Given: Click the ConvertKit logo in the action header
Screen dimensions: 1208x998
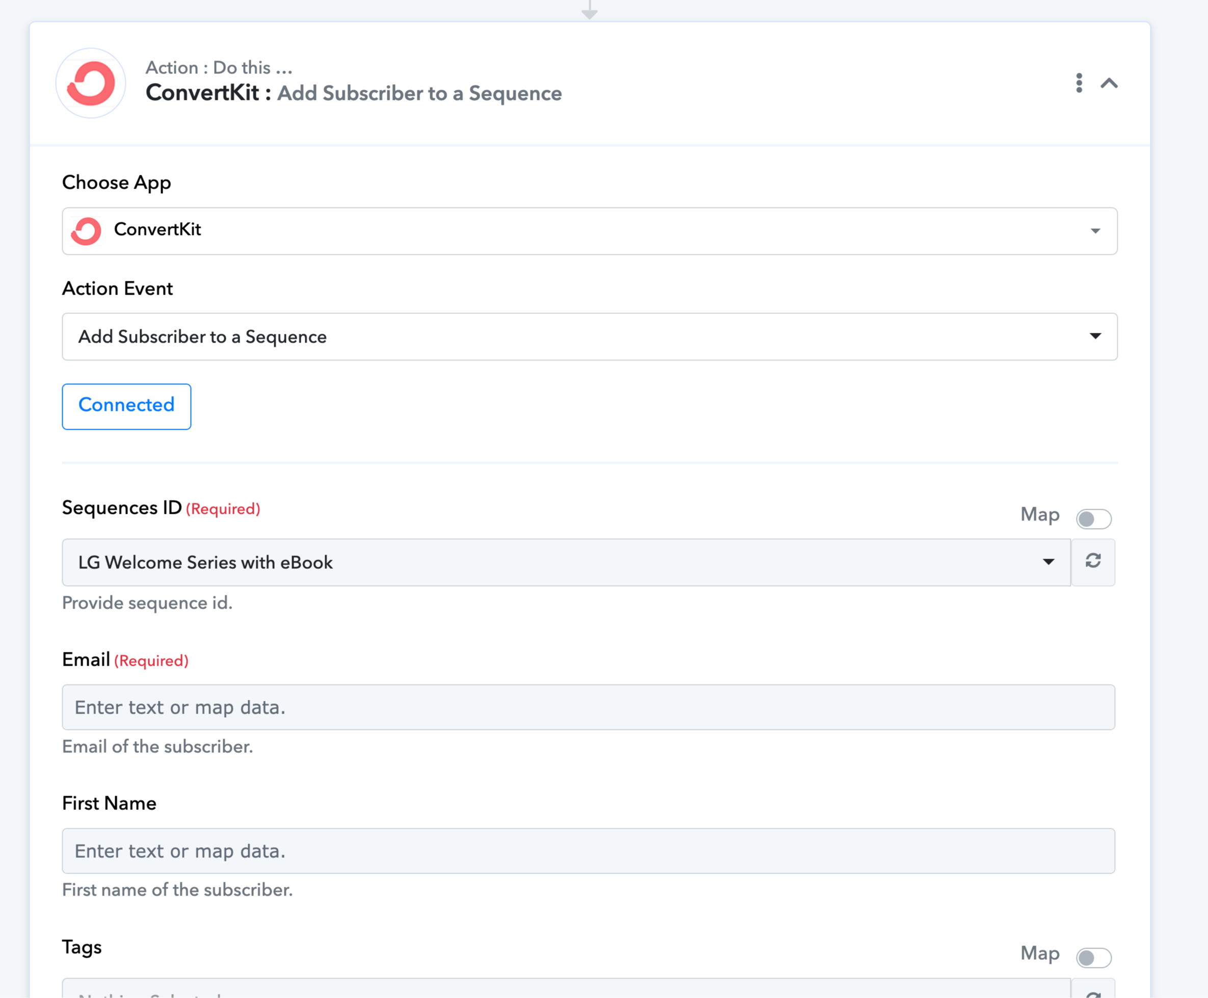Looking at the screenshot, I should click(x=91, y=84).
